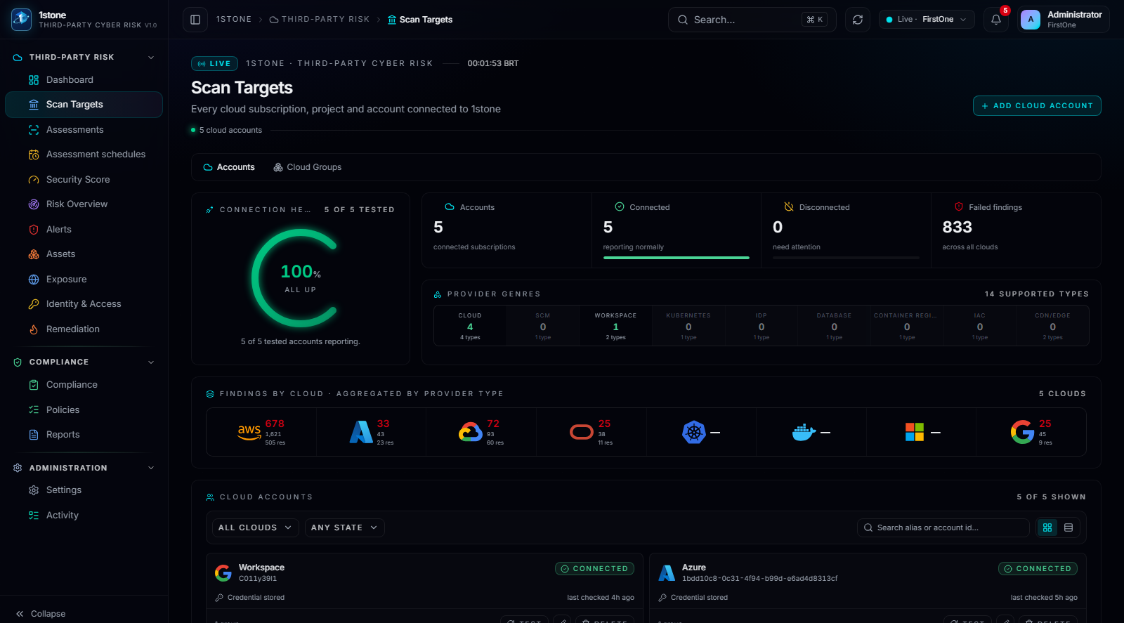Image resolution: width=1124 pixels, height=623 pixels.
Task: Click the 1stone logo icon
Action: click(21, 20)
